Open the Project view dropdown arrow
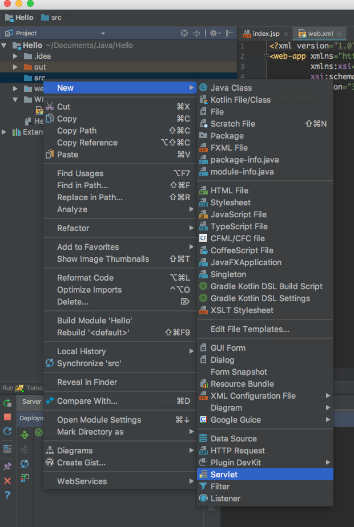The width and height of the screenshot is (354, 527). tap(103, 33)
